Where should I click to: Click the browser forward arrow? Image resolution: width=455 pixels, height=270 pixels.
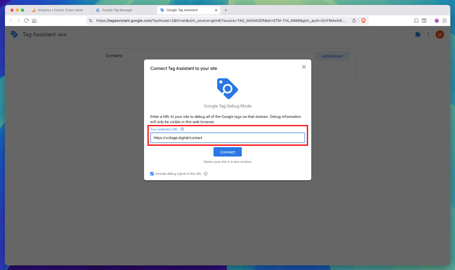[18, 21]
